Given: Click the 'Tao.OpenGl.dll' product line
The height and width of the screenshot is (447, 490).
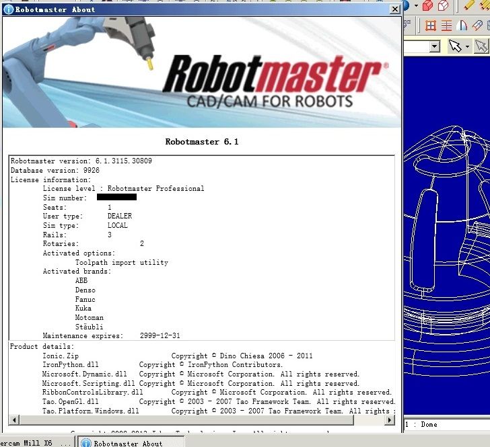Looking at the screenshot, I should click(219, 401).
